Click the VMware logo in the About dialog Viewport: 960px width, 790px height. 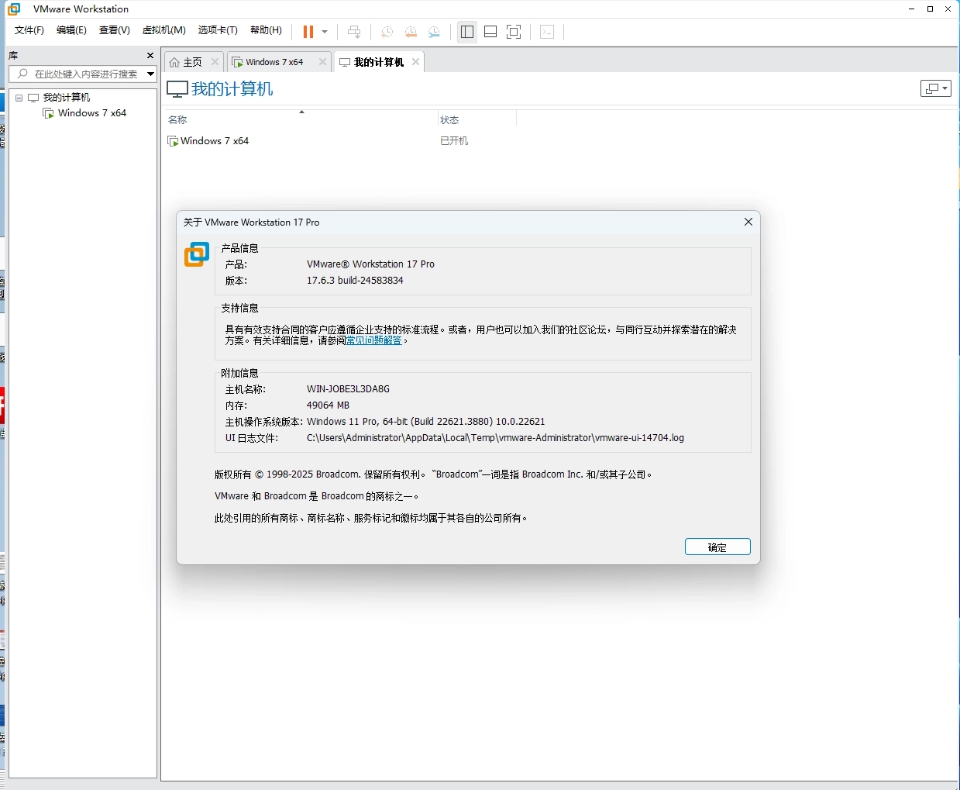(197, 254)
